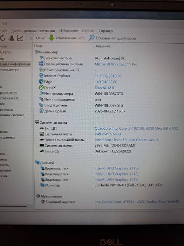Open the Справка menu
Image resolution: width=184 pixels, height=246 pixels.
[x=105, y=31]
